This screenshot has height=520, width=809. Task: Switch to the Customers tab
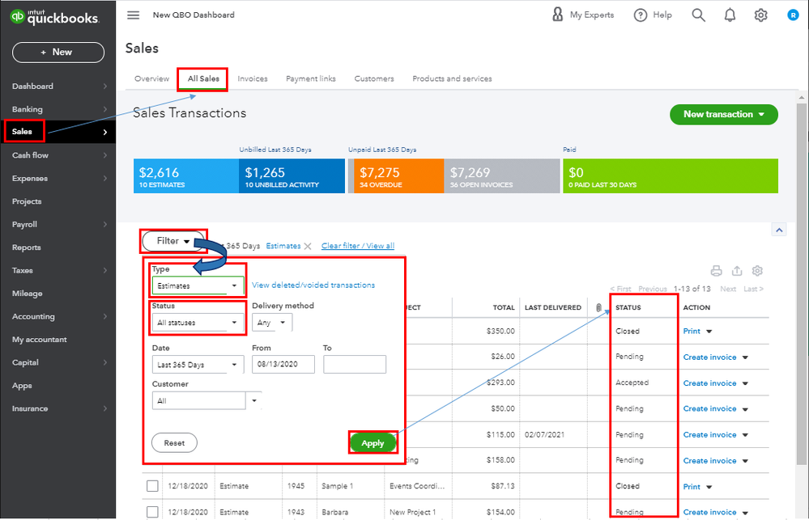pyautogui.click(x=374, y=79)
